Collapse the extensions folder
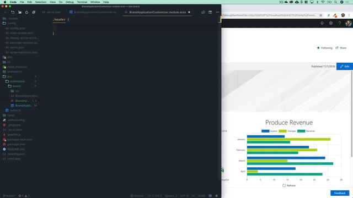Viewport: 353px width, 198px height. coord(15,81)
